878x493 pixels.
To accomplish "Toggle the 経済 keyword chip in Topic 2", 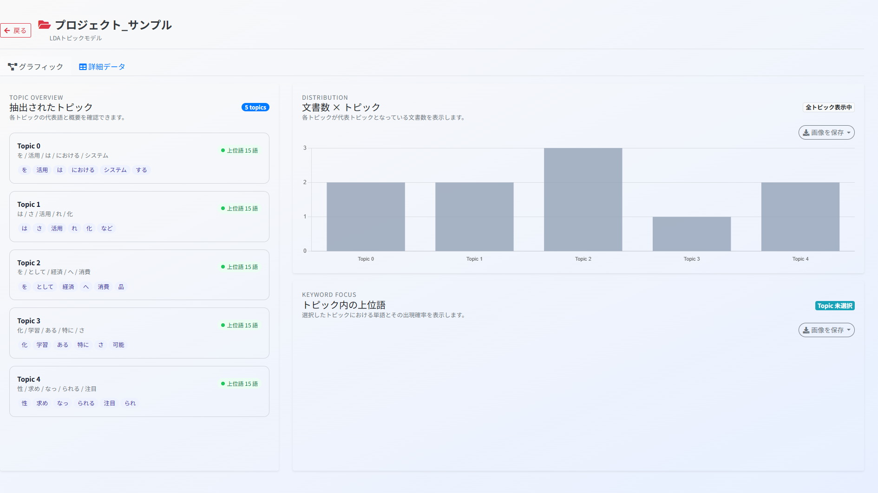I will [68, 287].
